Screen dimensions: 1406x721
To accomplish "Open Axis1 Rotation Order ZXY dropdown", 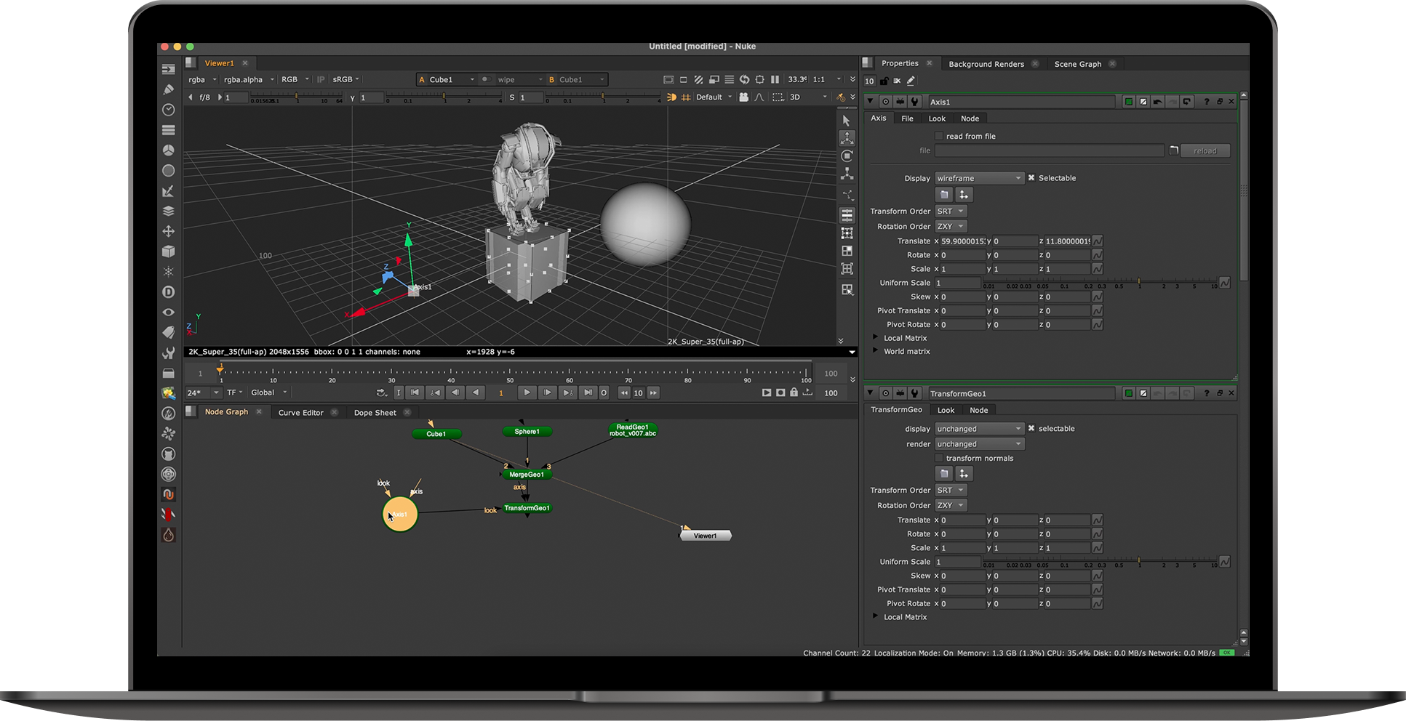I will pos(951,227).
